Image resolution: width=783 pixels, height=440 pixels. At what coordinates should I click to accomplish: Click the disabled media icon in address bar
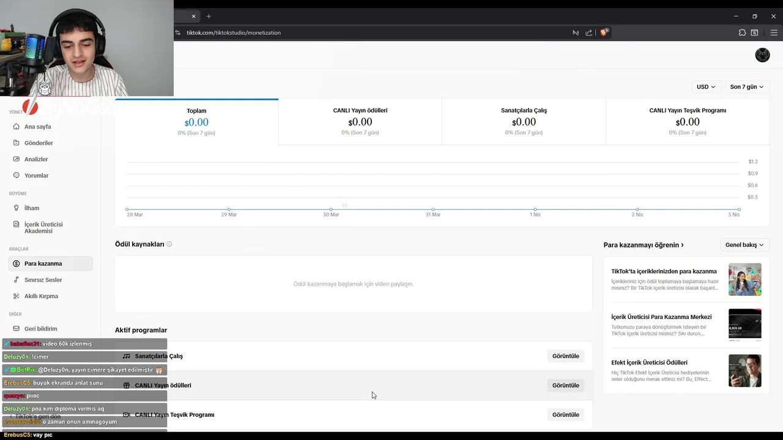[x=576, y=32]
